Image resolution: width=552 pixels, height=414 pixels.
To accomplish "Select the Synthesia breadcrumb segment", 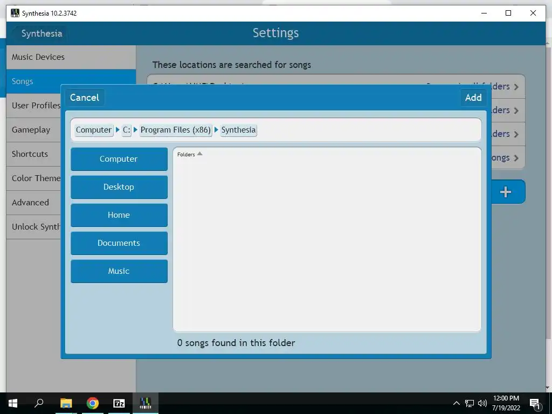I will [x=238, y=130].
